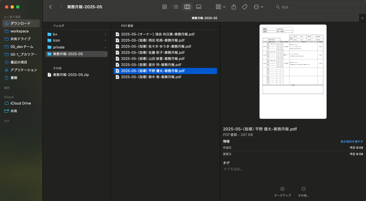Expand the private folder chevron

(105, 47)
